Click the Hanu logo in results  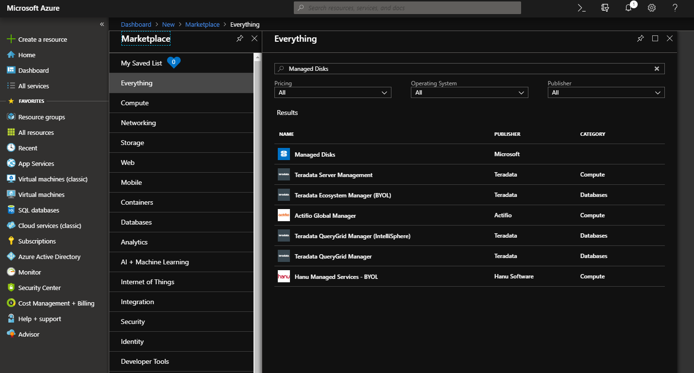coord(284,276)
